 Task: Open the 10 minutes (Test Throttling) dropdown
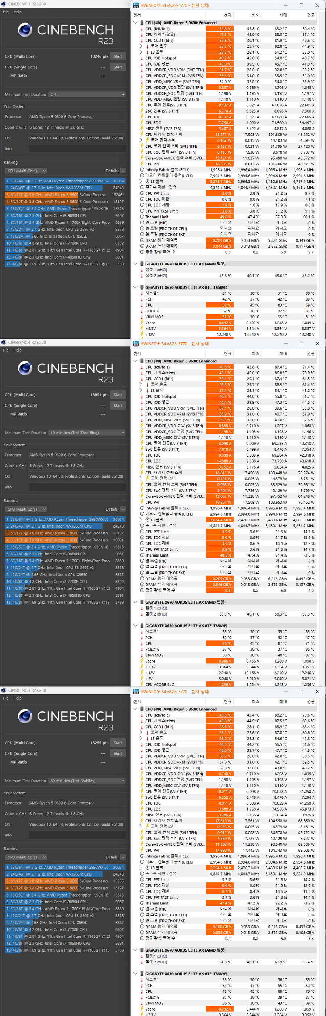click(87, 433)
